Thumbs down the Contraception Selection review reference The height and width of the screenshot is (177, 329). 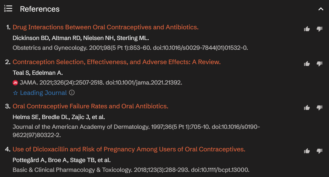(320, 64)
